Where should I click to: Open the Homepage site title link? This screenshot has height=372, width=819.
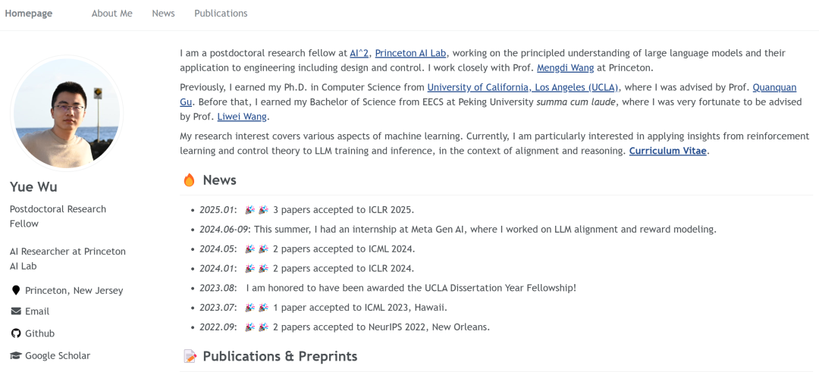pos(29,14)
